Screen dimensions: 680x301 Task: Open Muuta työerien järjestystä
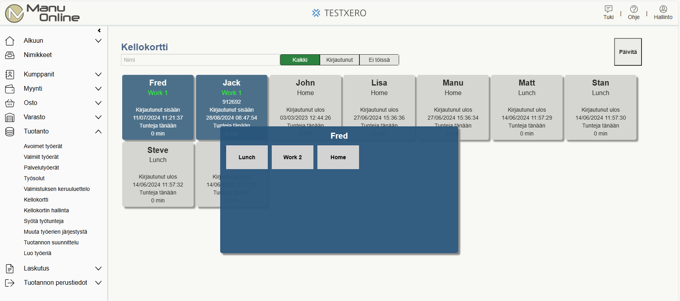point(56,232)
